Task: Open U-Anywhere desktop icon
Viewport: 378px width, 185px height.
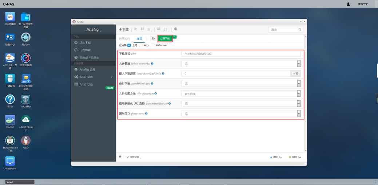Action: (10, 161)
